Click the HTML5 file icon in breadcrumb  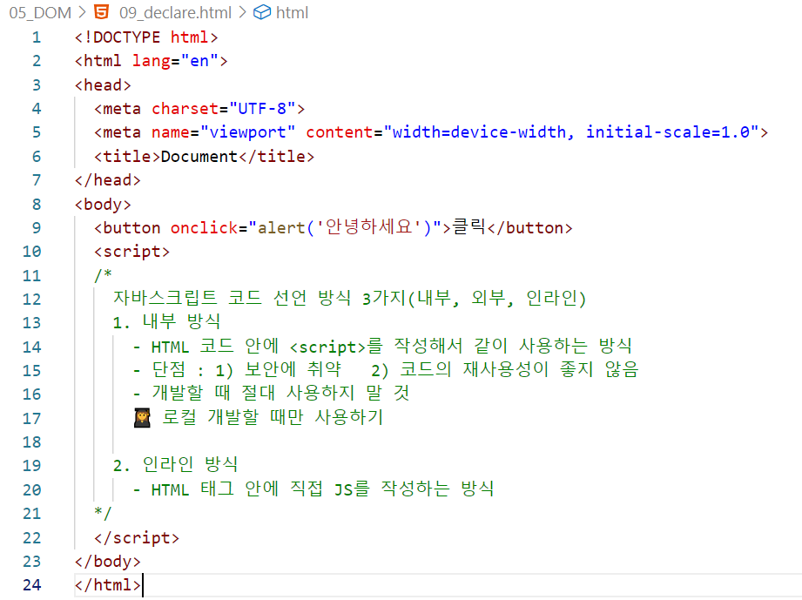[102, 12]
